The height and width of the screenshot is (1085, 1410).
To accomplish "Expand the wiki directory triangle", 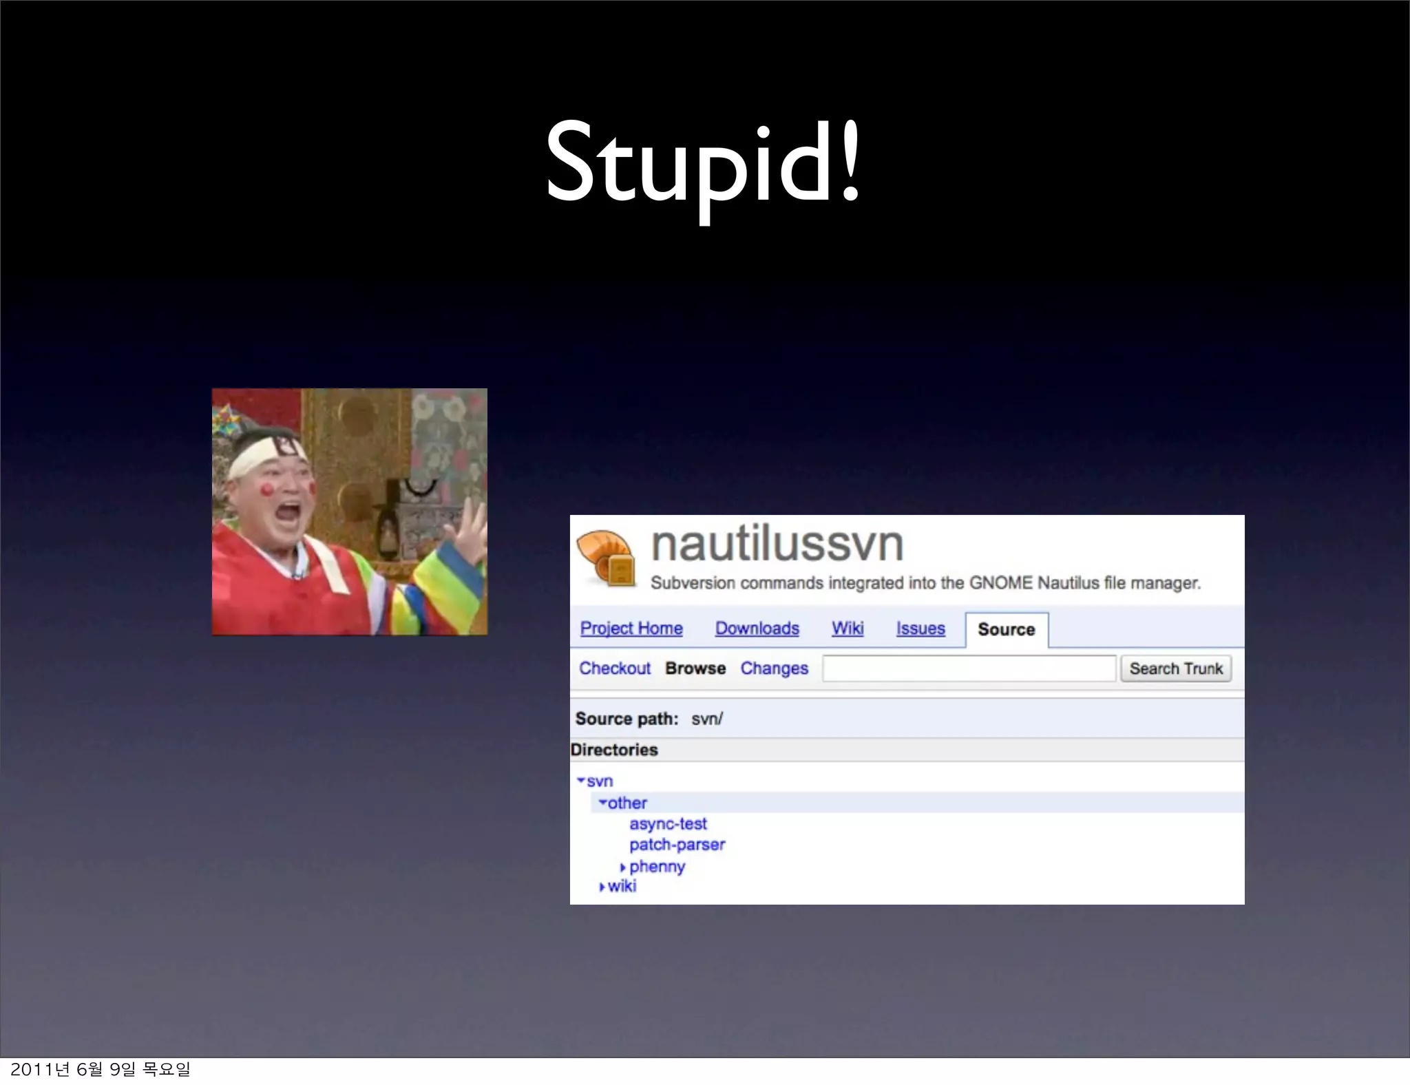I will click(x=602, y=887).
